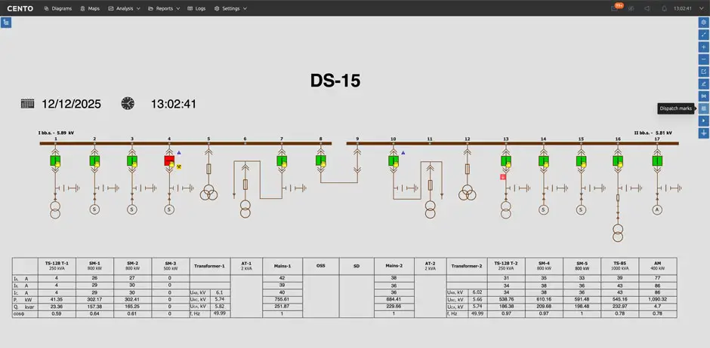The image size is (710, 348).
Task: Click the 302.17 power value under SM-1
Action: pyautogui.click(x=94, y=299)
